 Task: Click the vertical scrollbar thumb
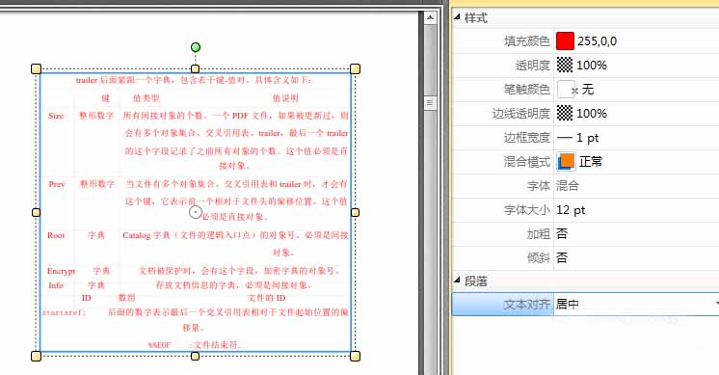click(x=430, y=103)
